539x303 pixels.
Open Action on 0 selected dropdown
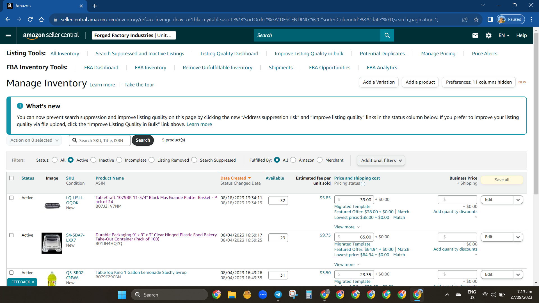pos(35,140)
